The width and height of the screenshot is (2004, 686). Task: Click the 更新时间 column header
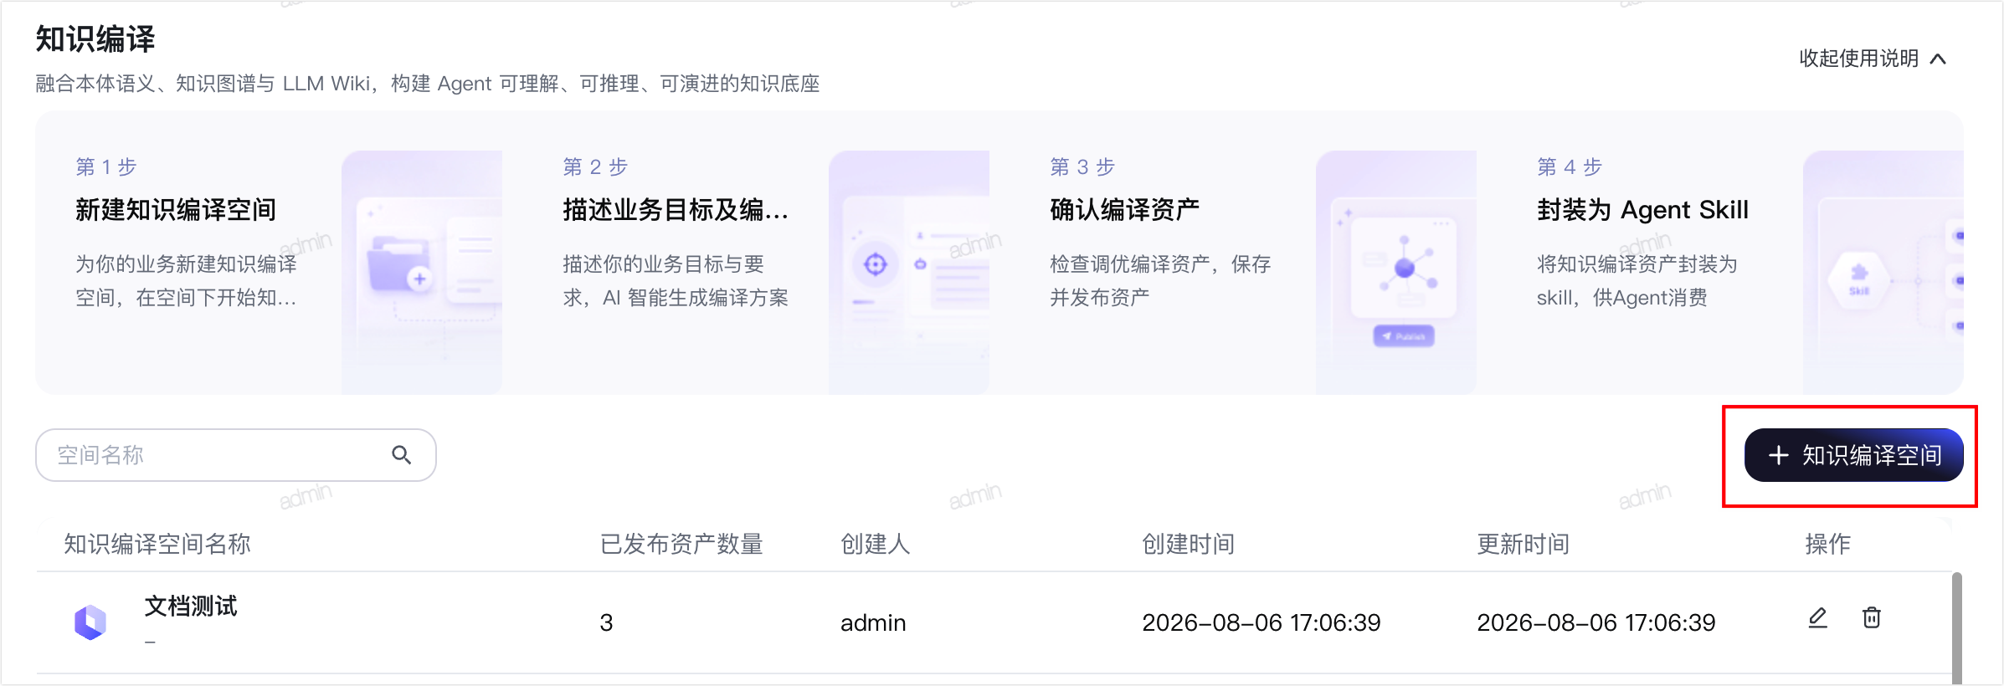pyautogui.click(x=1524, y=544)
